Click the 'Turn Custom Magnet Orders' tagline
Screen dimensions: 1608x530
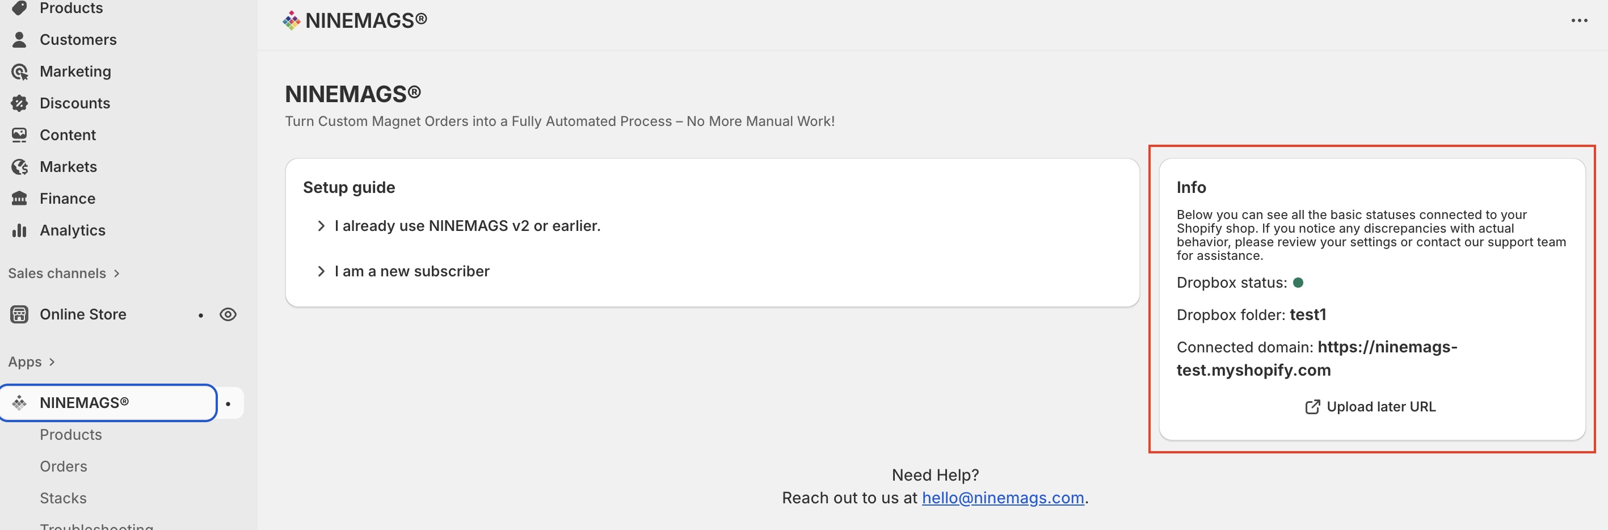(x=559, y=121)
